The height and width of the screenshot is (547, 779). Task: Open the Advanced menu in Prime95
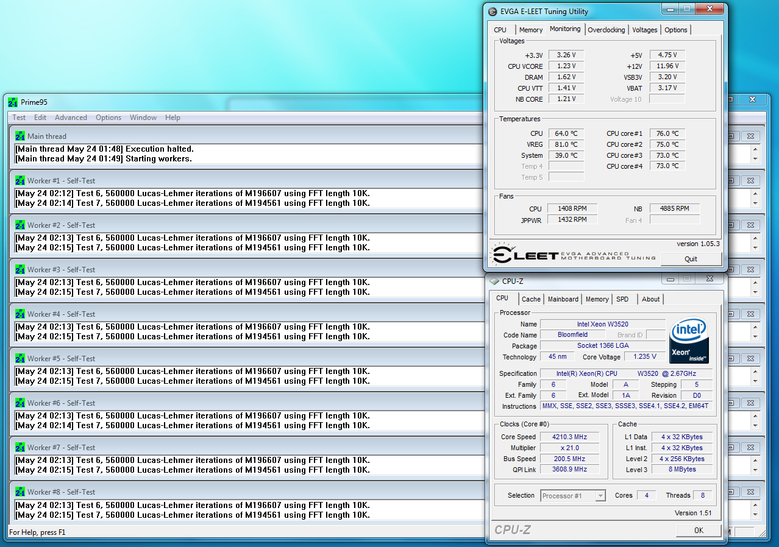(71, 118)
